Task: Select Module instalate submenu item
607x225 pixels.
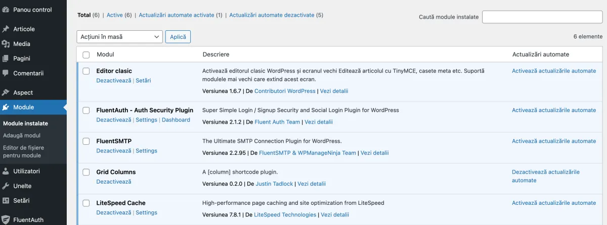Action: 25,123
